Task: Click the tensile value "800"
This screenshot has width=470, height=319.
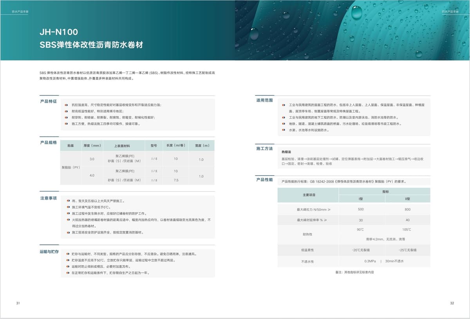Action: pos(408,210)
